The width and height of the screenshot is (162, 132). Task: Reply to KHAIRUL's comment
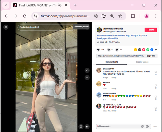114,89
